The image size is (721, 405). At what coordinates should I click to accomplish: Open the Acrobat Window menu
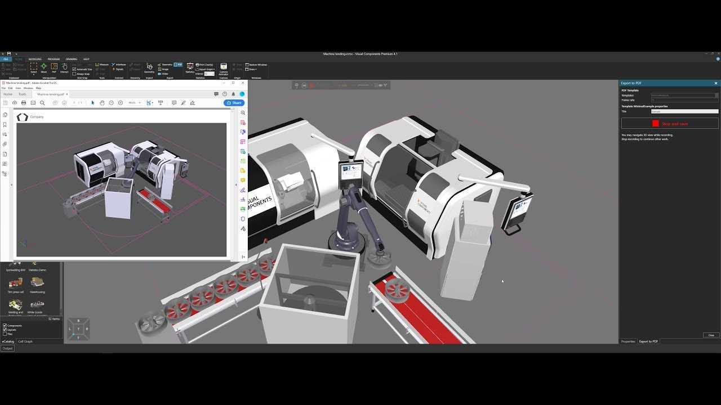[x=28, y=88]
